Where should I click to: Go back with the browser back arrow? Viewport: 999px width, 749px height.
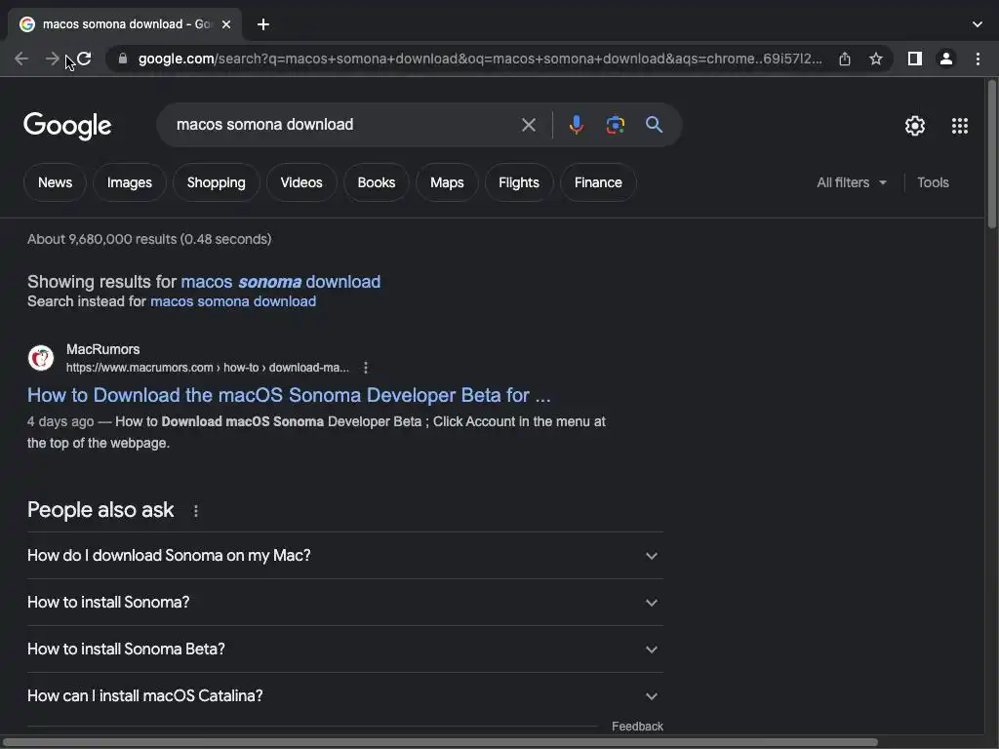click(x=21, y=59)
